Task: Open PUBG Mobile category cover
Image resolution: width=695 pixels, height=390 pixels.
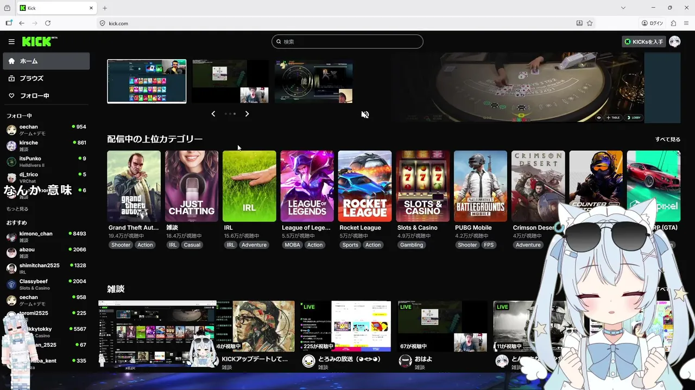Action: click(481, 186)
